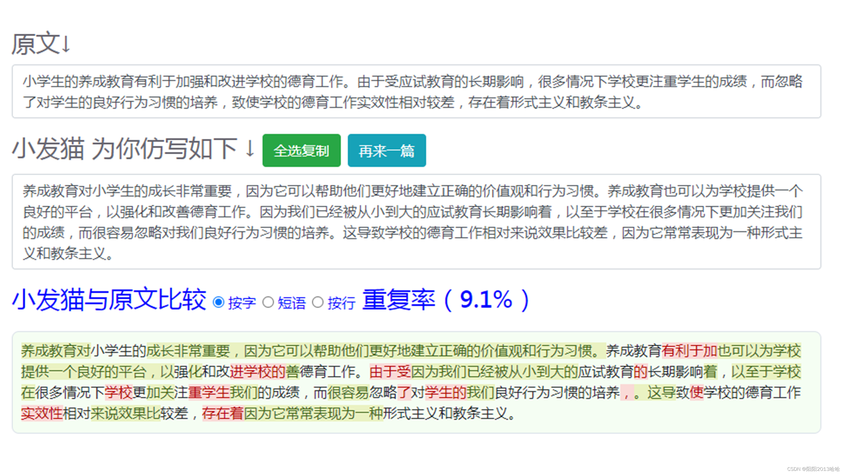Click the 重复率 (9.1%) text
The image size is (844, 474).
tap(445, 300)
